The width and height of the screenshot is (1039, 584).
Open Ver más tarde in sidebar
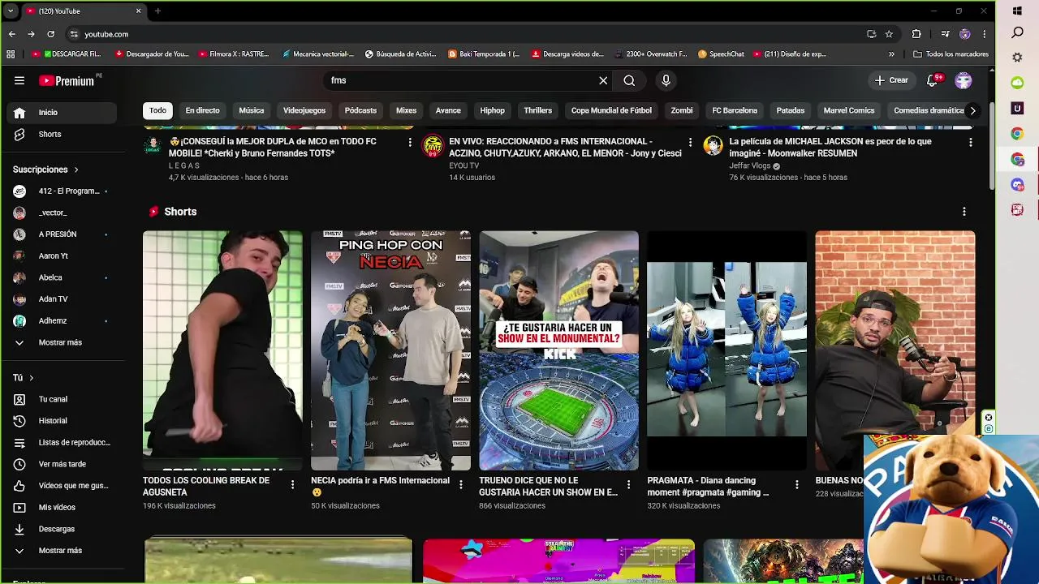pos(63,464)
